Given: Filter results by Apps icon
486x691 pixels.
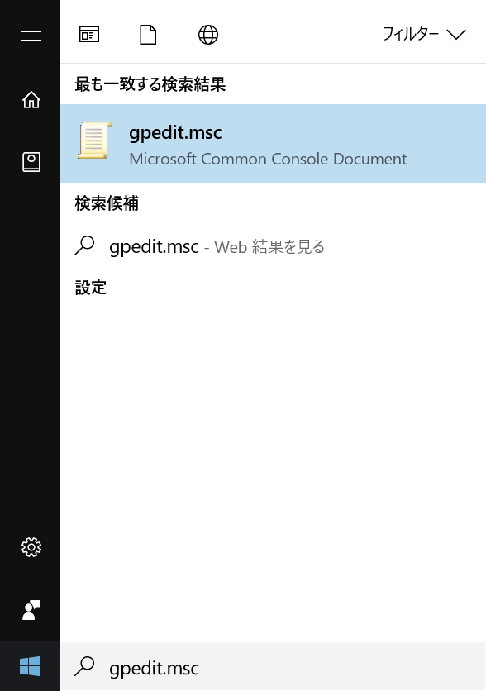Looking at the screenshot, I should 89,35.
